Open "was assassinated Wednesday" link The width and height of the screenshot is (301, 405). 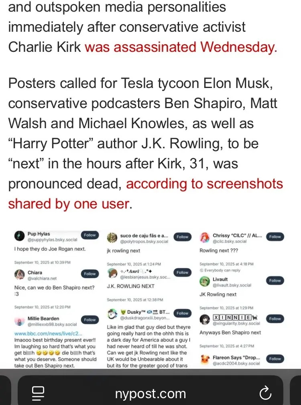(181, 47)
